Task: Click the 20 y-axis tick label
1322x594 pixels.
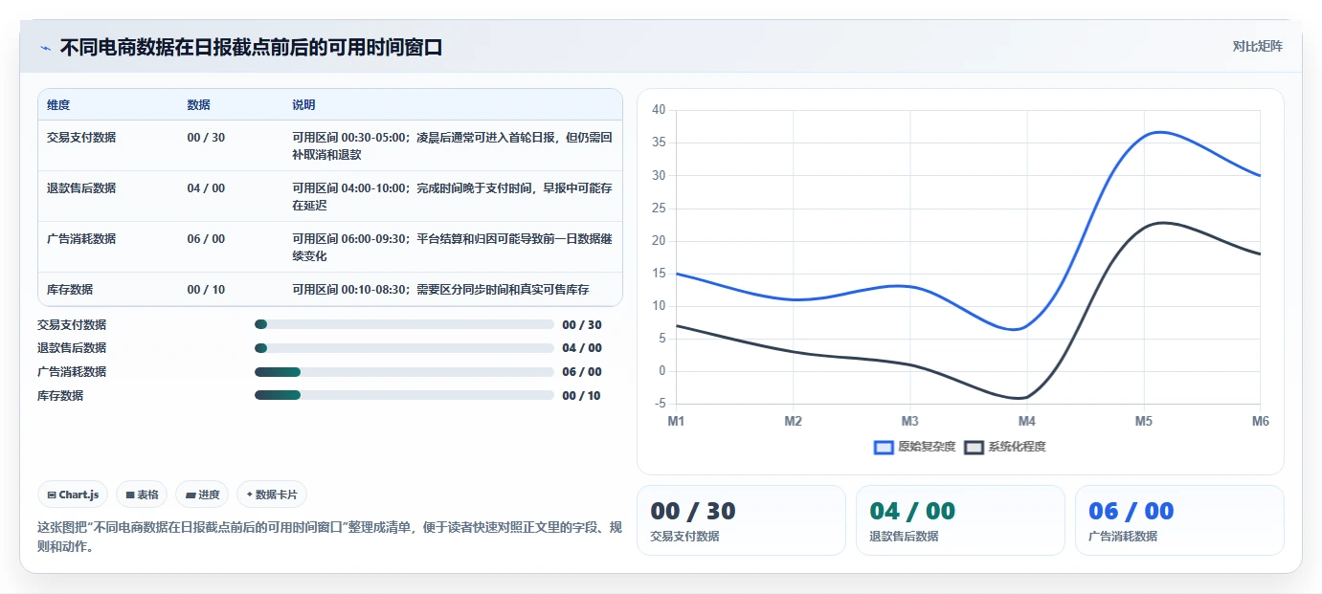Action: coord(658,241)
